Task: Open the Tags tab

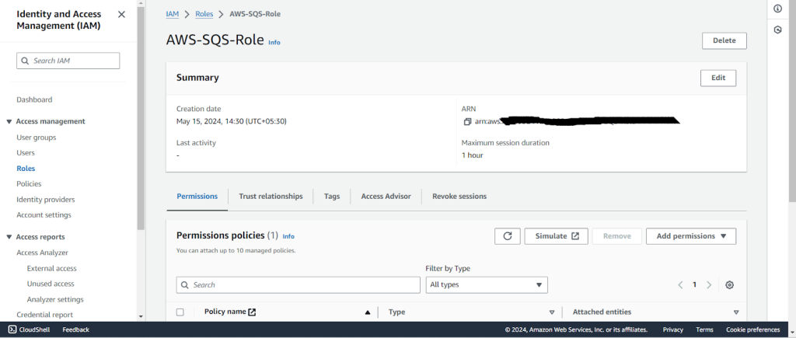Action: pyautogui.click(x=332, y=197)
